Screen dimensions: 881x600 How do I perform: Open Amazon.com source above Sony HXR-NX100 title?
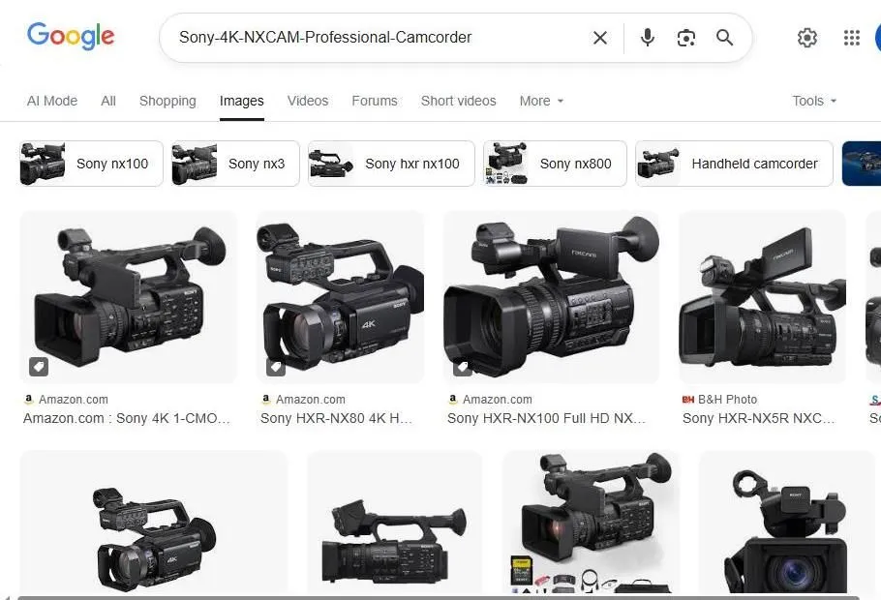click(491, 400)
